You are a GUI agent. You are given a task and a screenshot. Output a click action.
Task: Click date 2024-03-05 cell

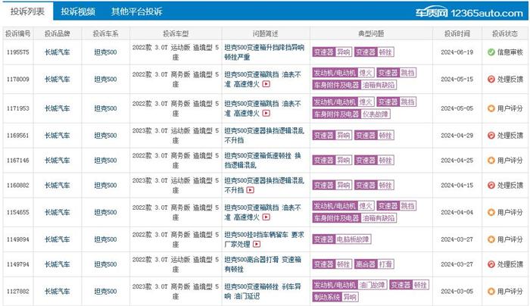tap(457, 292)
